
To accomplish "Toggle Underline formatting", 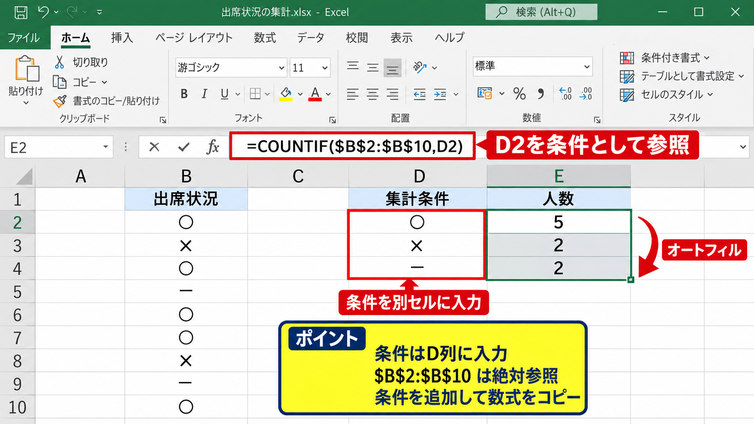I will click(224, 94).
